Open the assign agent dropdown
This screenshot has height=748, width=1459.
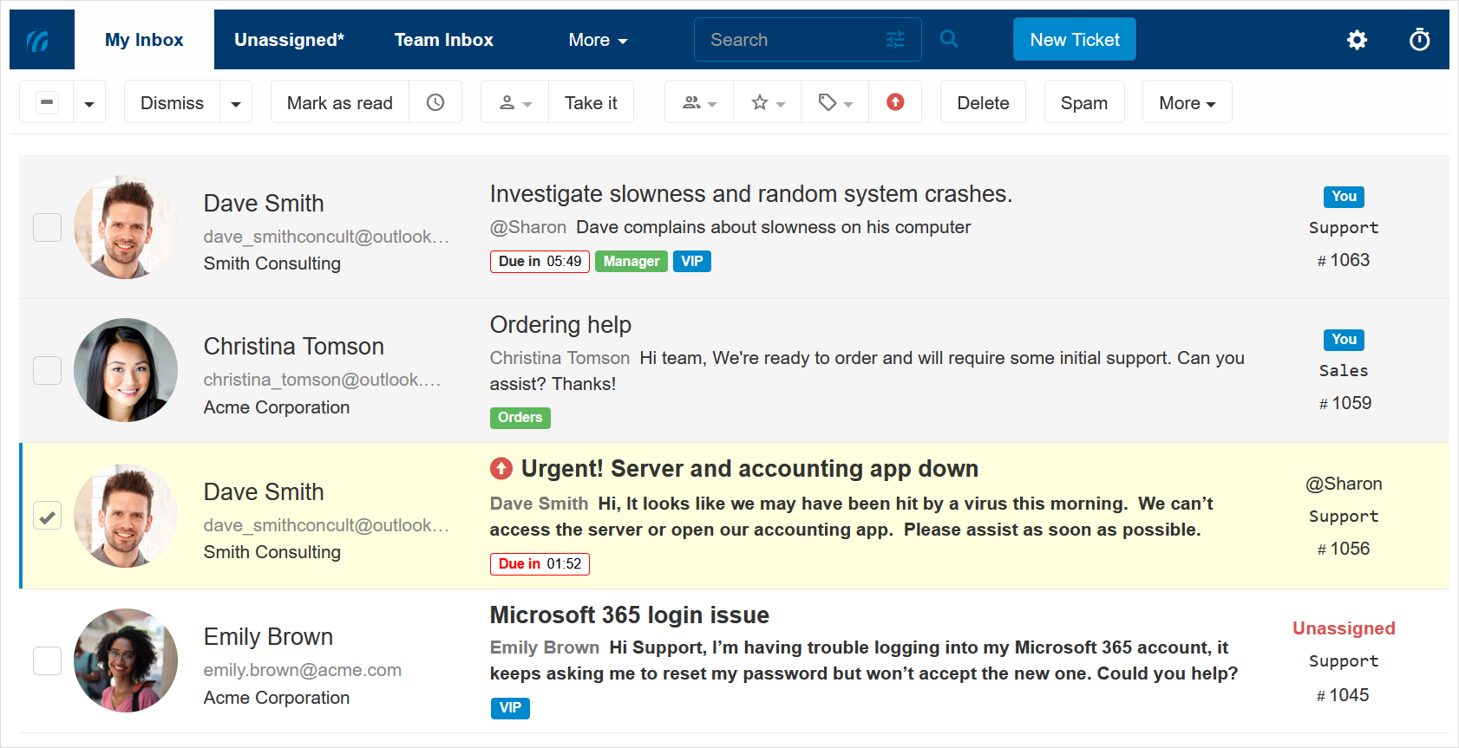pos(515,102)
